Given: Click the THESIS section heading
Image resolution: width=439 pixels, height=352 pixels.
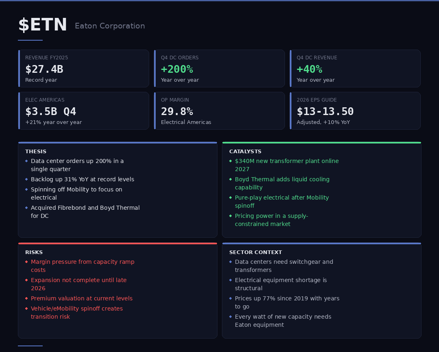Looking at the screenshot, I should pos(36,152).
